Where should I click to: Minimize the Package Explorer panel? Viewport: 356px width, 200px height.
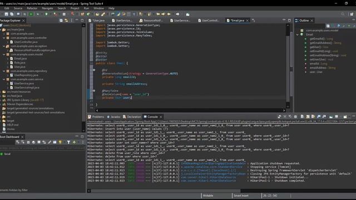[x=77, y=20]
